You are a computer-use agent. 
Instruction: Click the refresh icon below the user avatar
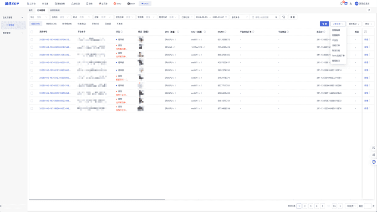[369, 10]
